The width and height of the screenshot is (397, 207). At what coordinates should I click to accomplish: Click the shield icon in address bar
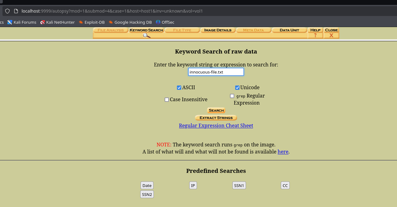8,11
